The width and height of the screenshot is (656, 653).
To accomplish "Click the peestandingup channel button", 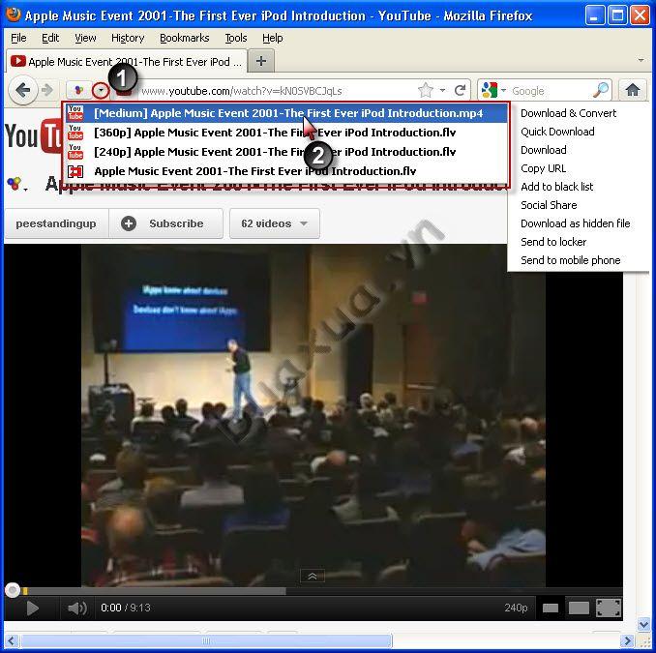I will pyautogui.click(x=56, y=223).
